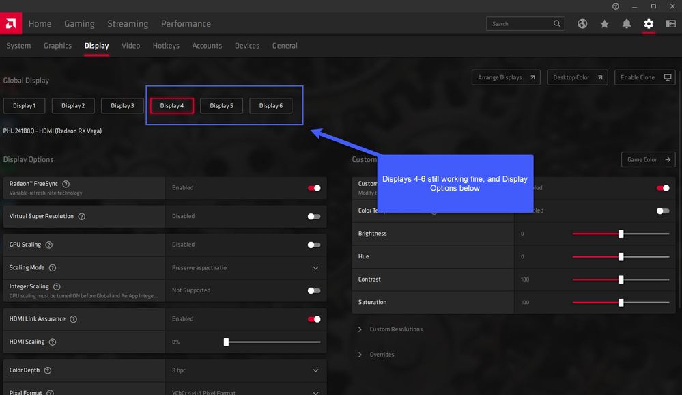Open the Video settings sub-tab
This screenshot has width=682, height=395.
(130, 46)
